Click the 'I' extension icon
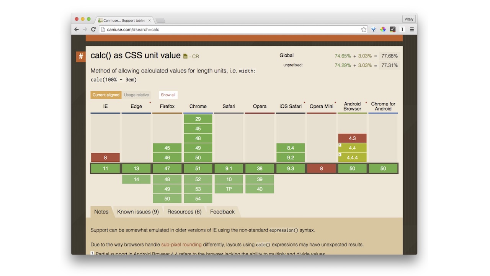 pyautogui.click(x=402, y=30)
